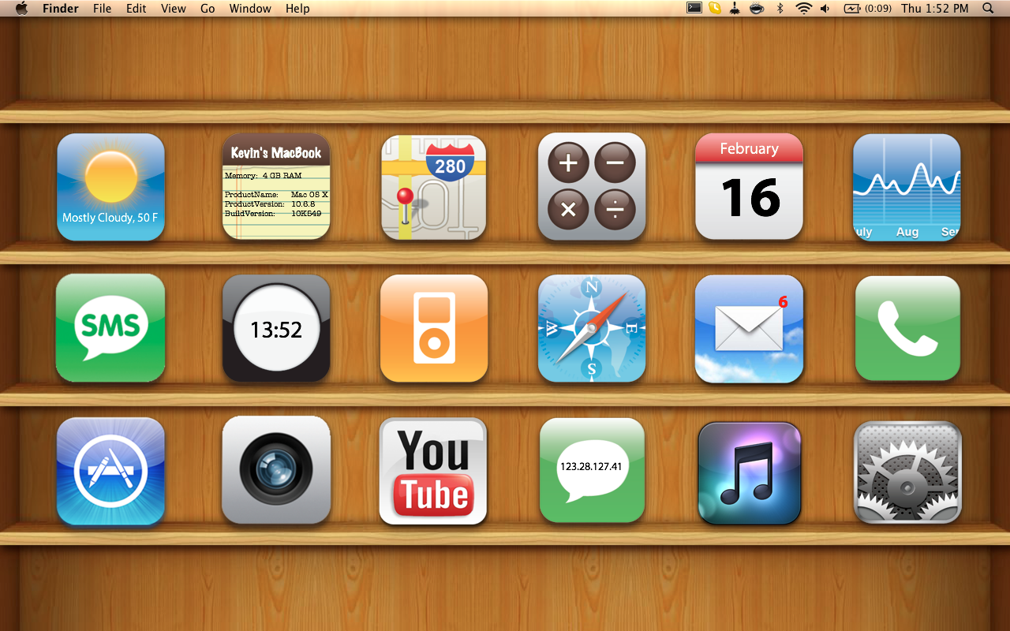Open the YouTube icon
The height and width of the screenshot is (631, 1010).
click(433, 471)
